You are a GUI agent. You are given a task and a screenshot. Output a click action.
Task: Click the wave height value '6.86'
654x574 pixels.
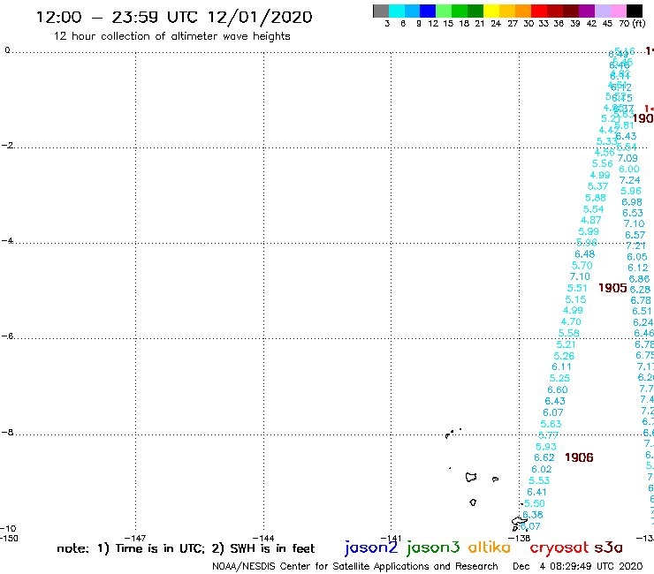click(x=639, y=279)
